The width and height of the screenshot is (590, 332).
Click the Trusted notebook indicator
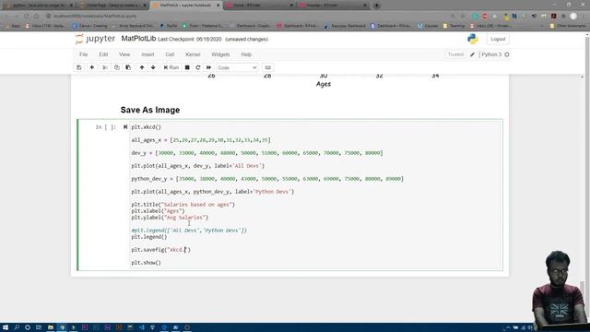click(x=455, y=54)
